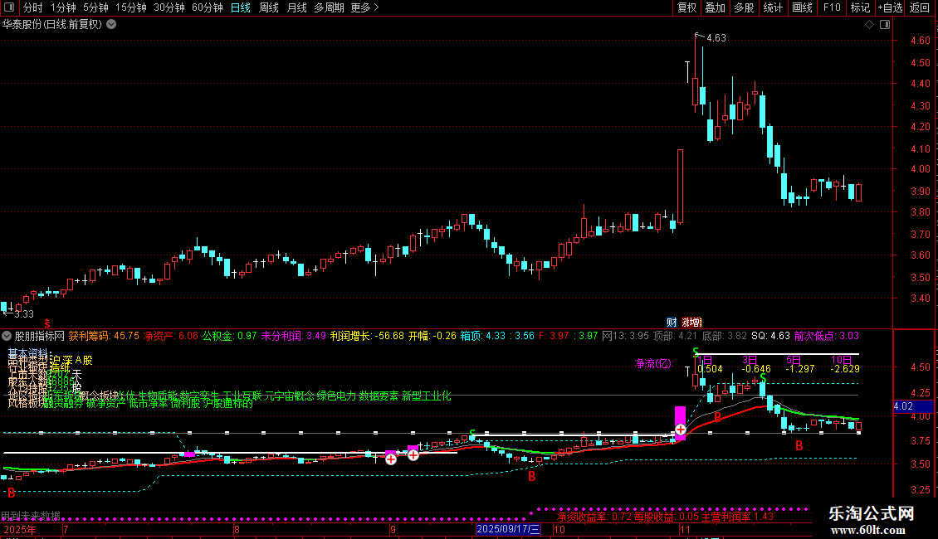Click the 3.33 low price label

(x=24, y=313)
